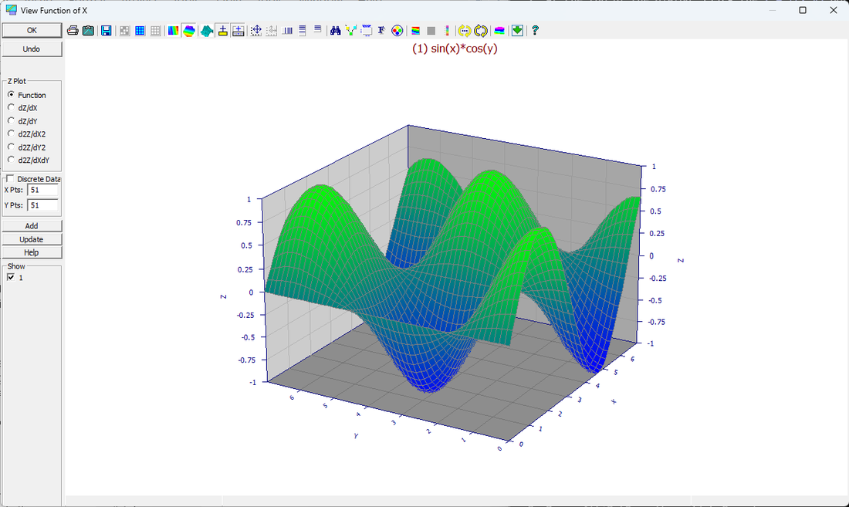Click the rainbow hexagon surface icon
Viewport: 849px width, 507px height.
189,31
